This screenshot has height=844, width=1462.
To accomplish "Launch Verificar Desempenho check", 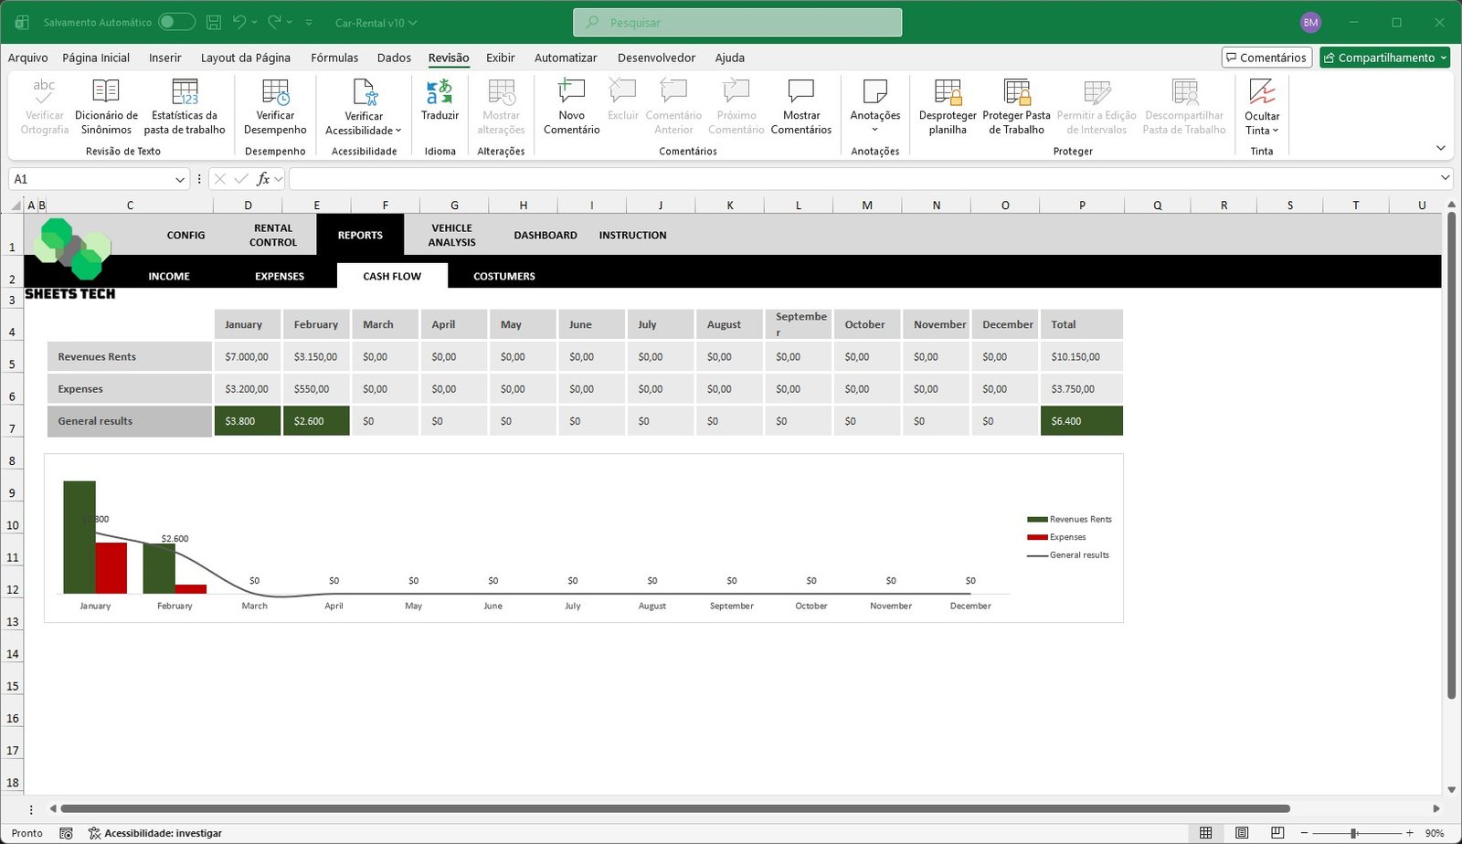I will coord(275,105).
